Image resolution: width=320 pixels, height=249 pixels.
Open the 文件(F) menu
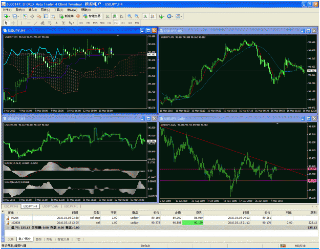7,10
